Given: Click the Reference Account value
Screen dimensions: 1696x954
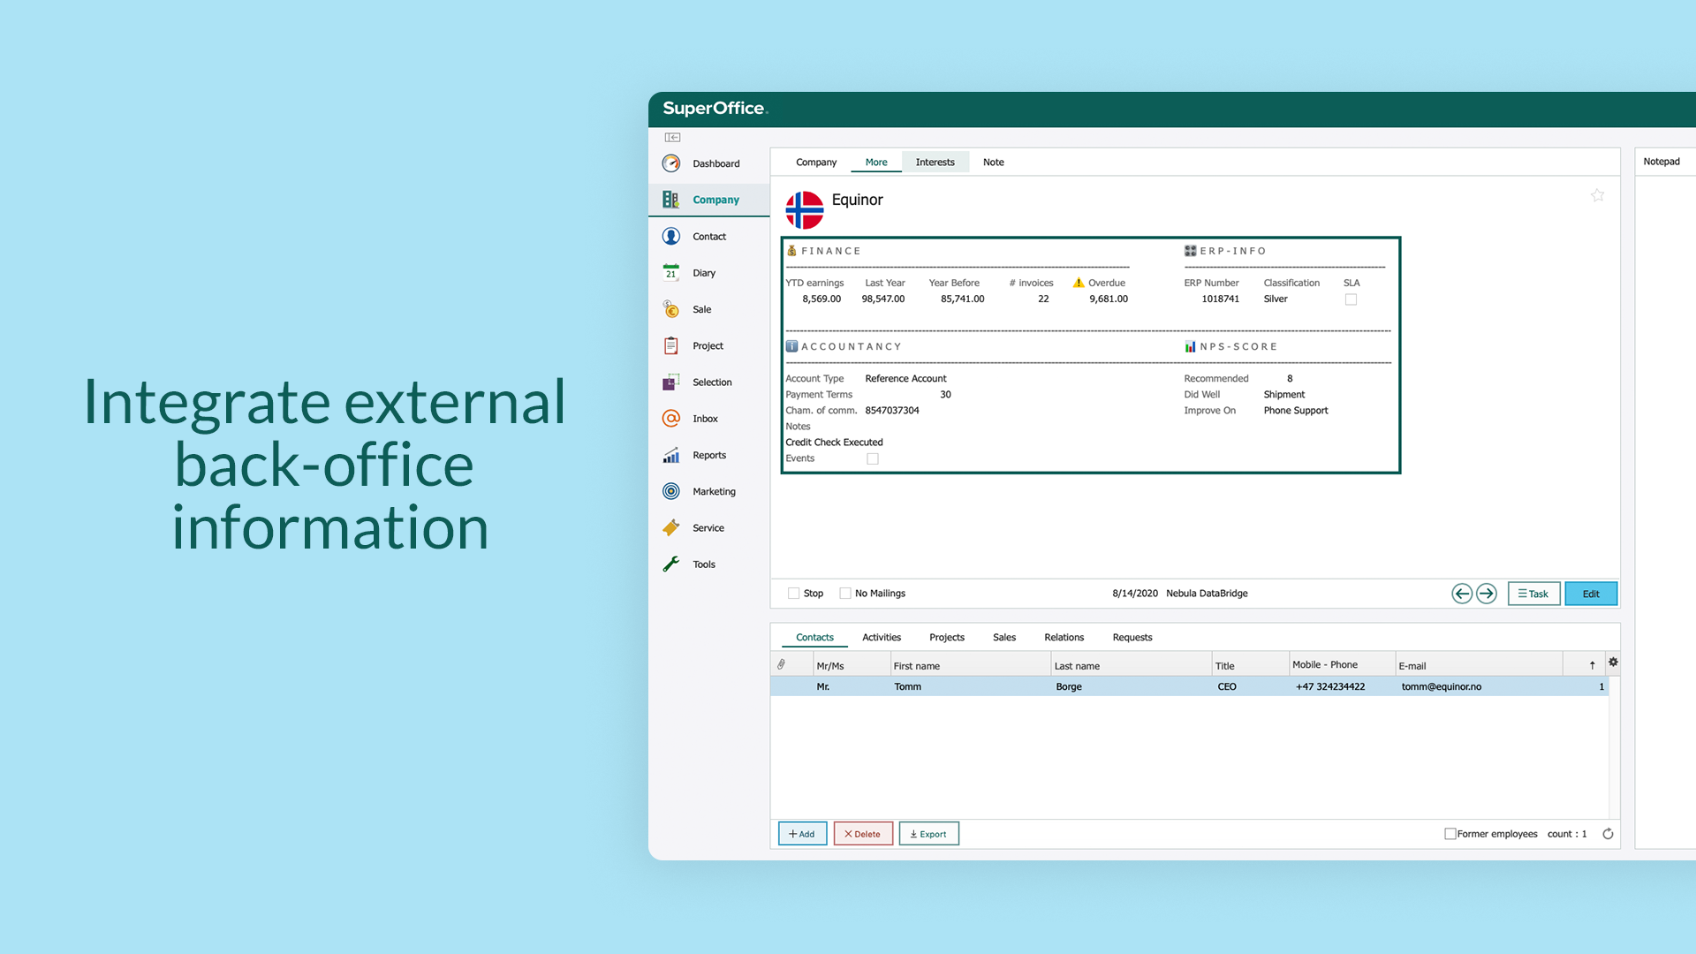Looking at the screenshot, I should point(905,378).
